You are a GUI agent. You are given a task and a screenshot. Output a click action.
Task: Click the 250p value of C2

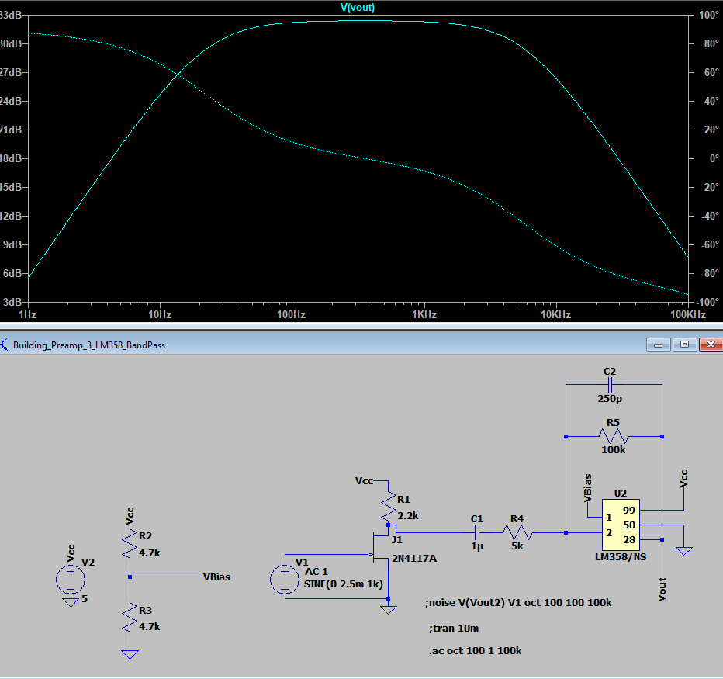[610, 399]
